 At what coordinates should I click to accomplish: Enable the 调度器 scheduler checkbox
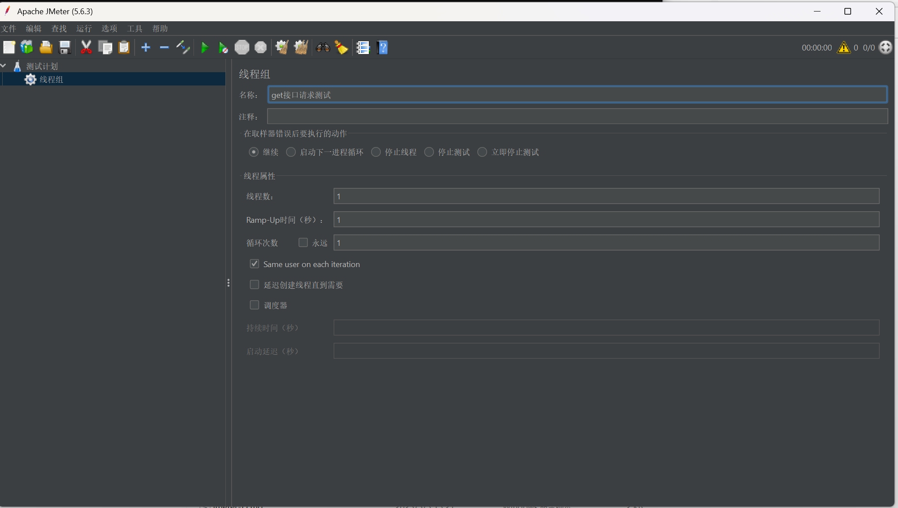click(x=255, y=305)
